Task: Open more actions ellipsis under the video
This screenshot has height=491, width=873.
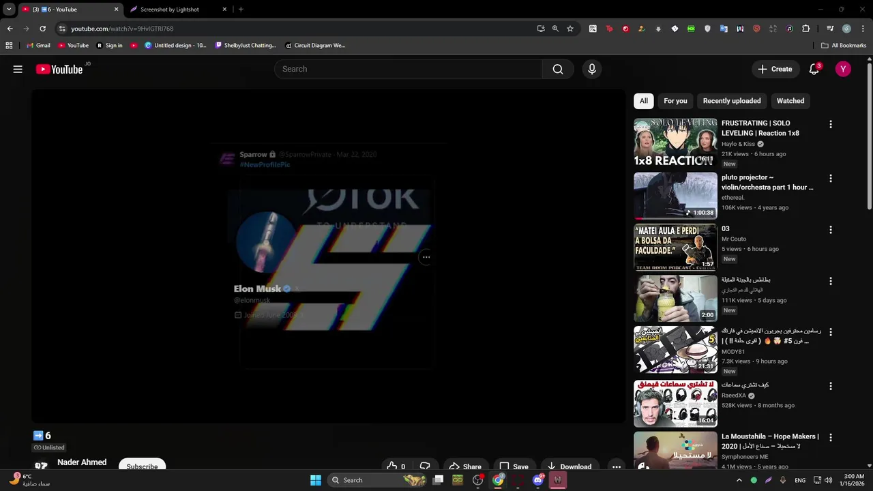Action: (616, 466)
